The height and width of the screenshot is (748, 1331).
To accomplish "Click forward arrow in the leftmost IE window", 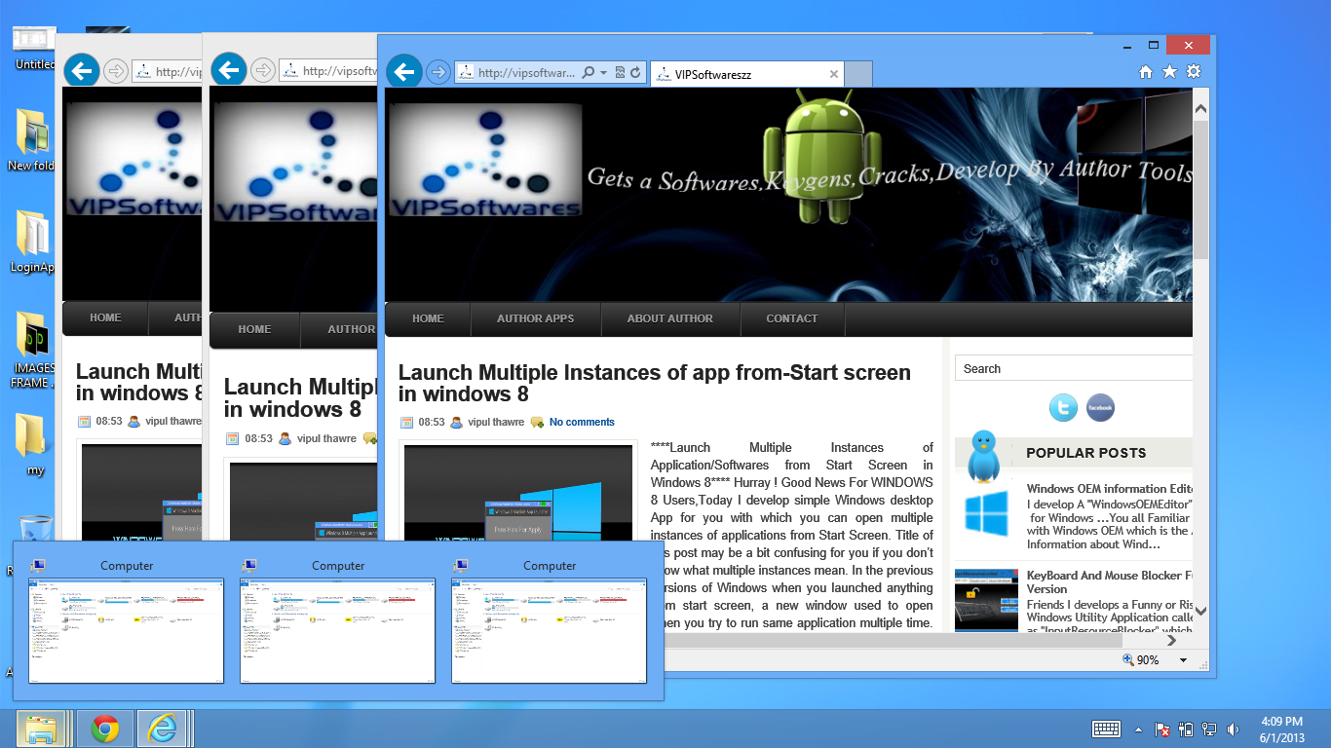I will (x=116, y=71).
